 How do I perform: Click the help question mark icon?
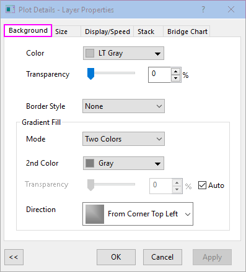click(203, 9)
